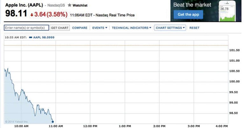Click the AAPL 98.0999 legend label
This screenshot has height=128, width=245.
(44, 38)
